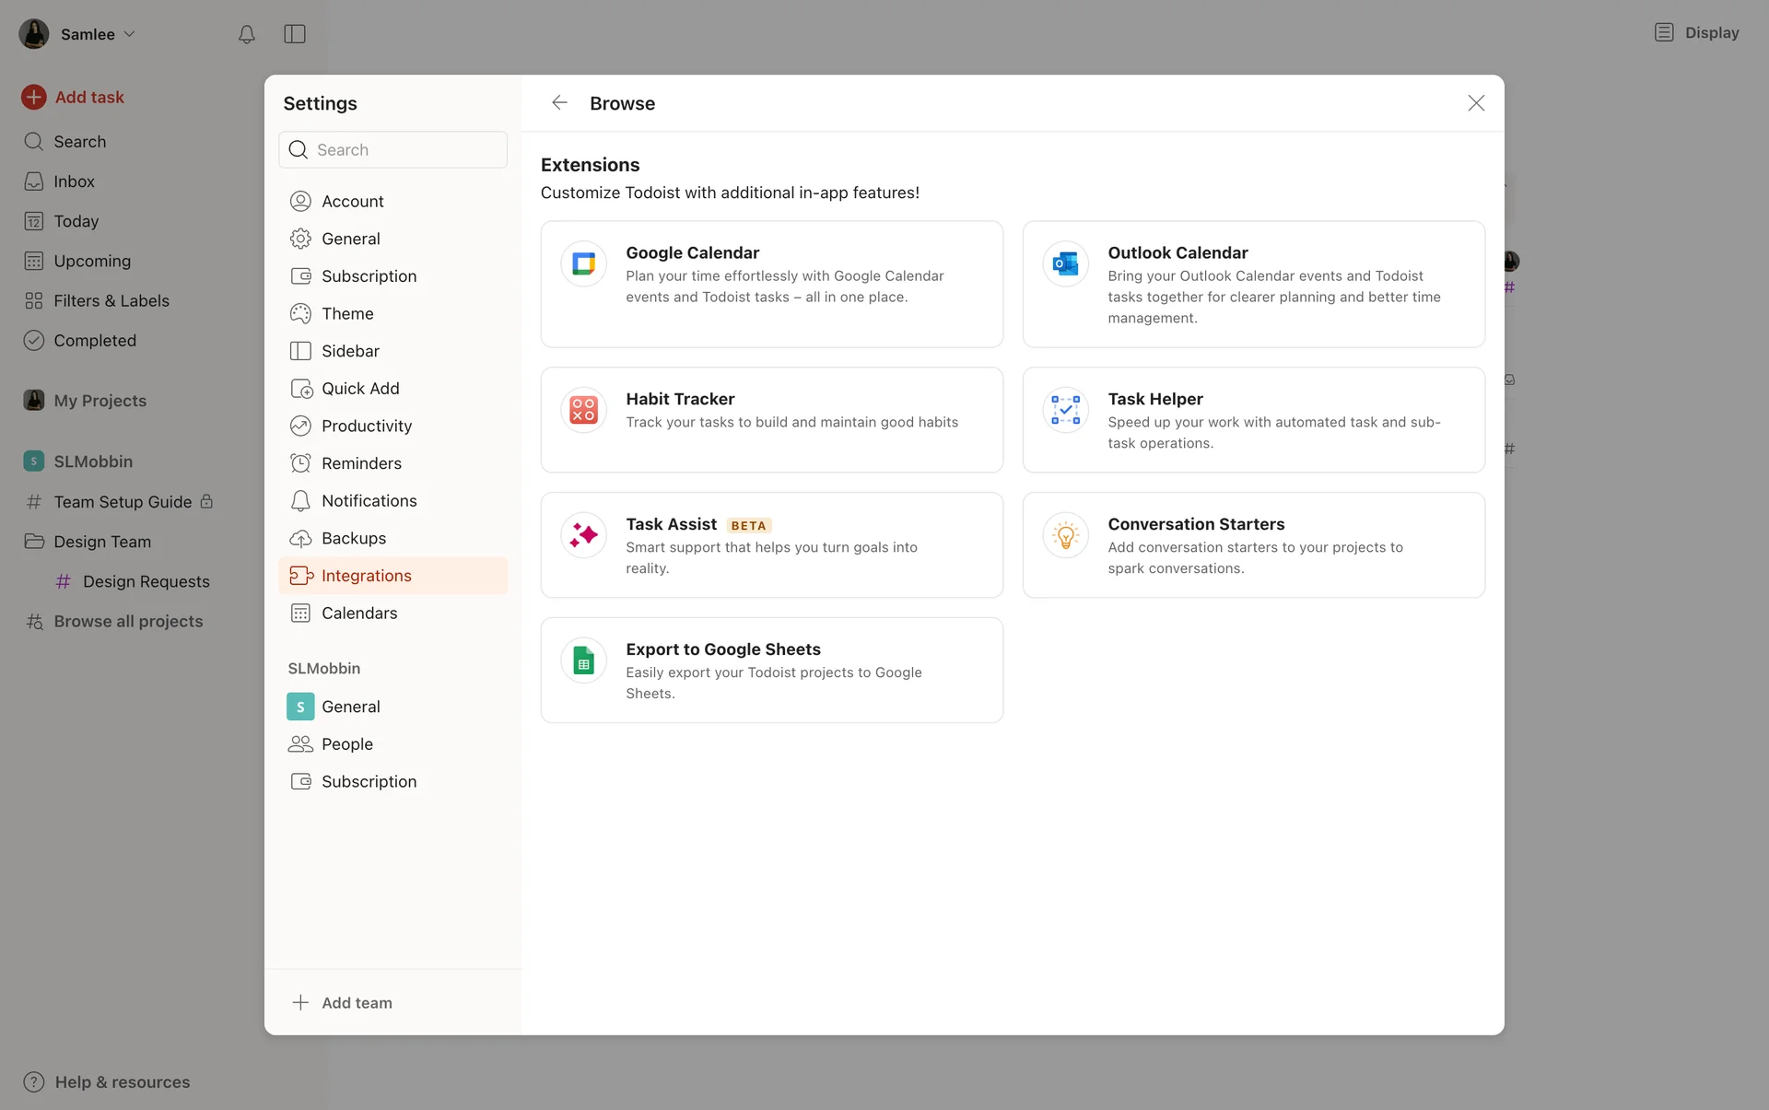The image size is (1769, 1110).
Task: Click the Outlook Calendar icon
Action: (x=1065, y=264)
